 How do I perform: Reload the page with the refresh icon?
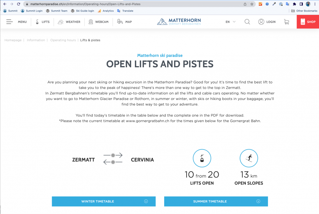18,4
